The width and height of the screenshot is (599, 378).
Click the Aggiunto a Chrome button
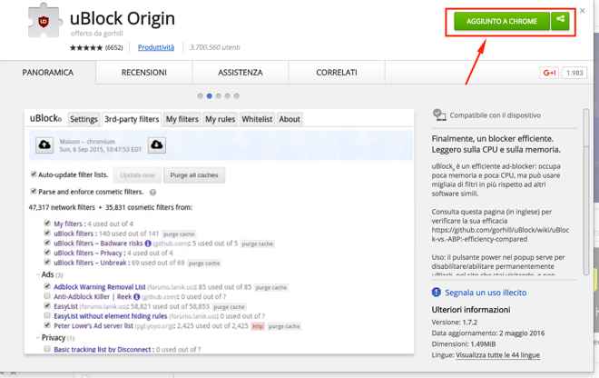pos(502,21)
